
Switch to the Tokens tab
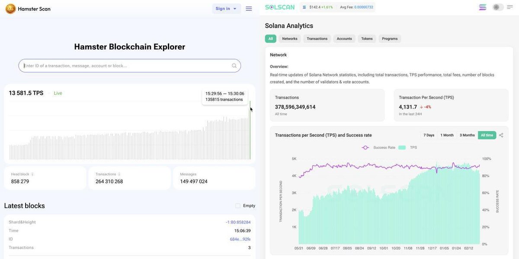pos(367,39)
